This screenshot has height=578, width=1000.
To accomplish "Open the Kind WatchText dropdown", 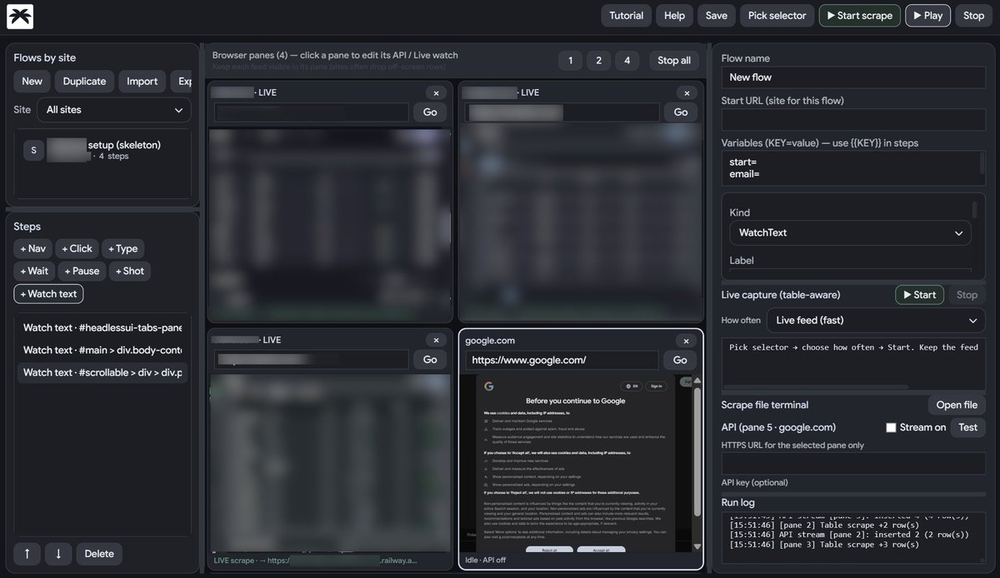I will (850, 232).
